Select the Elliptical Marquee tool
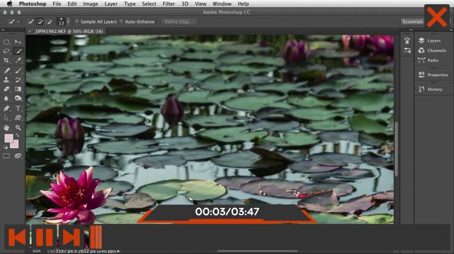454x254 pixels. pyautogui.click(x=7, y=42)
